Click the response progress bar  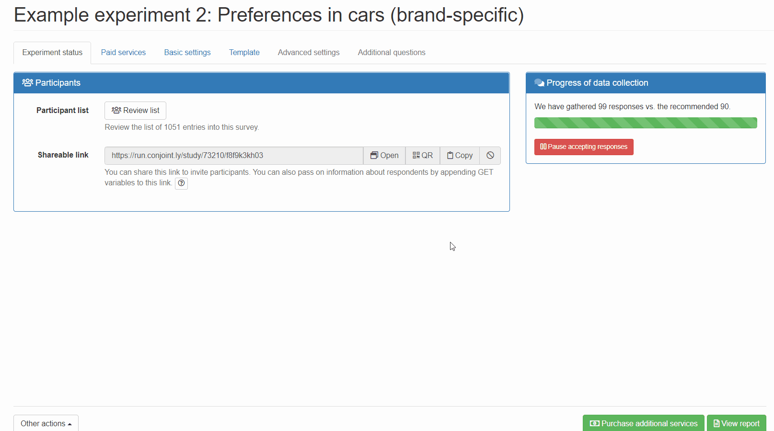point(646,123)
